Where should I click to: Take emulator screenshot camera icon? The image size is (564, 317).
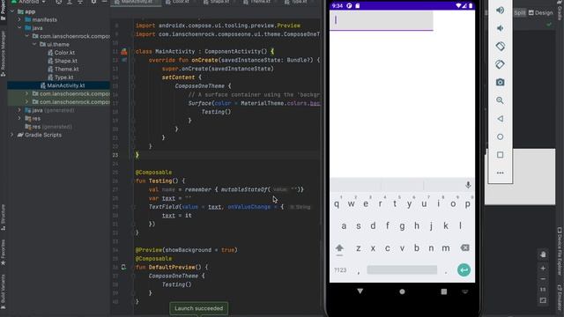(500, 82)
